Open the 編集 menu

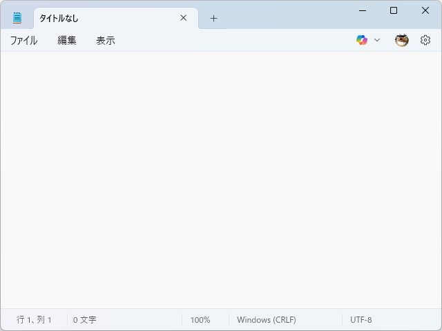point(67,41)
